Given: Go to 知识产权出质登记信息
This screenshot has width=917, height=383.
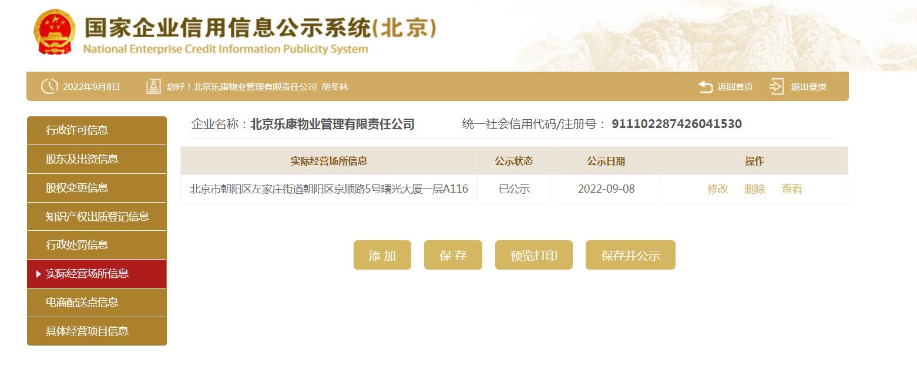Looking at the screenshot, I should [x=97, y=217].
